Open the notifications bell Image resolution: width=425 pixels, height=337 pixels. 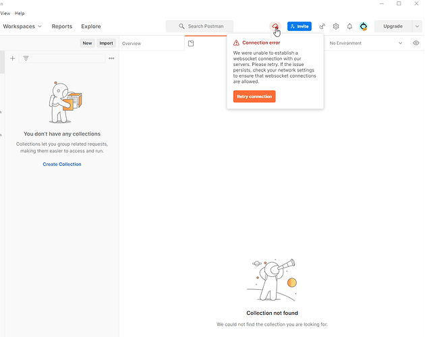[349, 26]
